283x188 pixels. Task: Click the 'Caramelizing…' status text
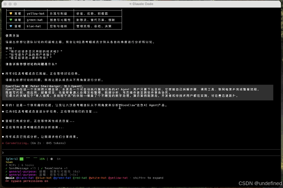(17, 143)
